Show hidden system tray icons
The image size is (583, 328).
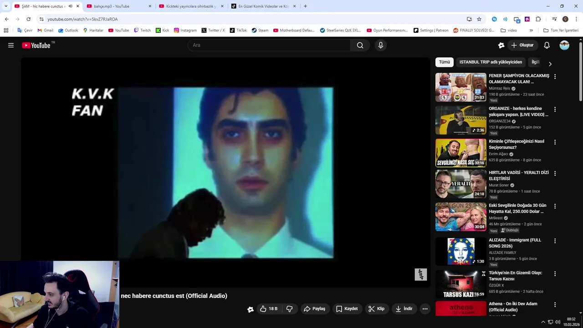pos(543,322)
